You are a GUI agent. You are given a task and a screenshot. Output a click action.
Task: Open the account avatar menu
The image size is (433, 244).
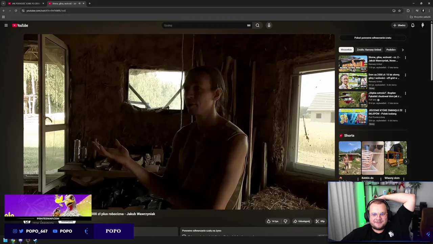pyautogui.click(x=423, y=25)
